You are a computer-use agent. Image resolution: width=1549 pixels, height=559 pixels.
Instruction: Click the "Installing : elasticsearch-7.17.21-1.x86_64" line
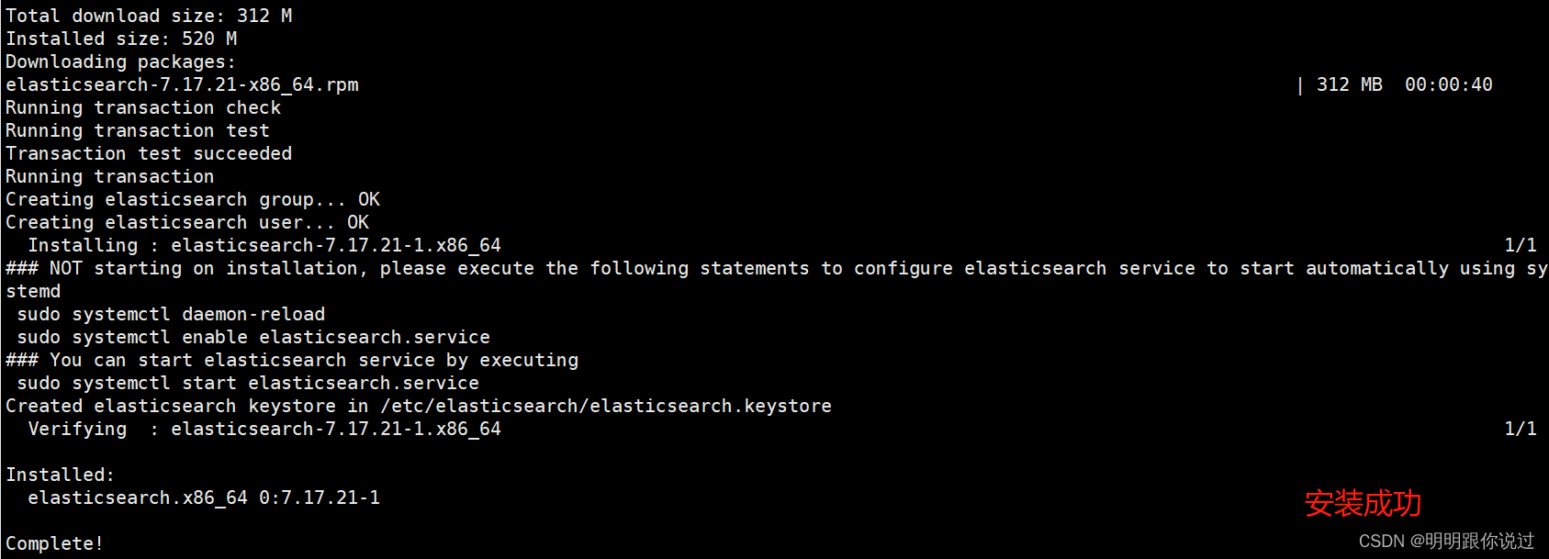click(264, 245)
